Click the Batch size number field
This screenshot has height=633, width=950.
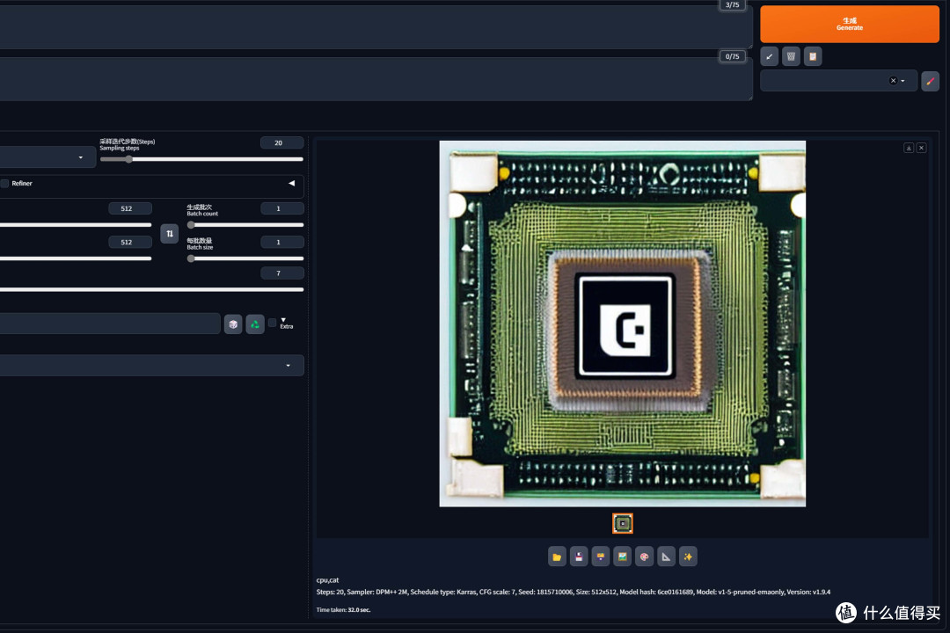click(x=281, y=243)
